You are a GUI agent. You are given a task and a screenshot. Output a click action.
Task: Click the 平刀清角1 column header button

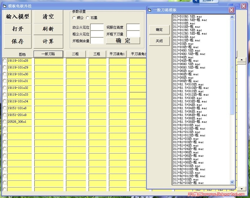(117, 54)
